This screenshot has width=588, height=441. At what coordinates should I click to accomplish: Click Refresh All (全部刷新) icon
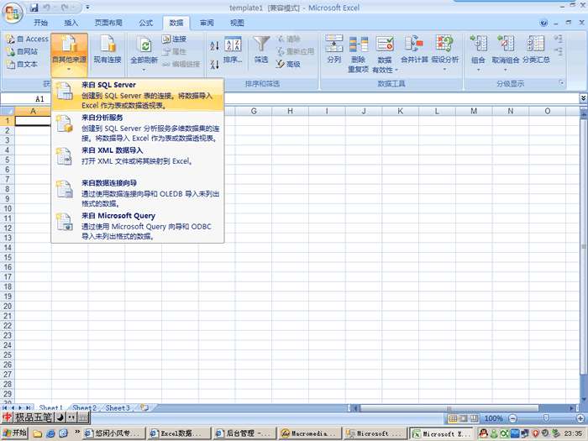pos(144,45)
